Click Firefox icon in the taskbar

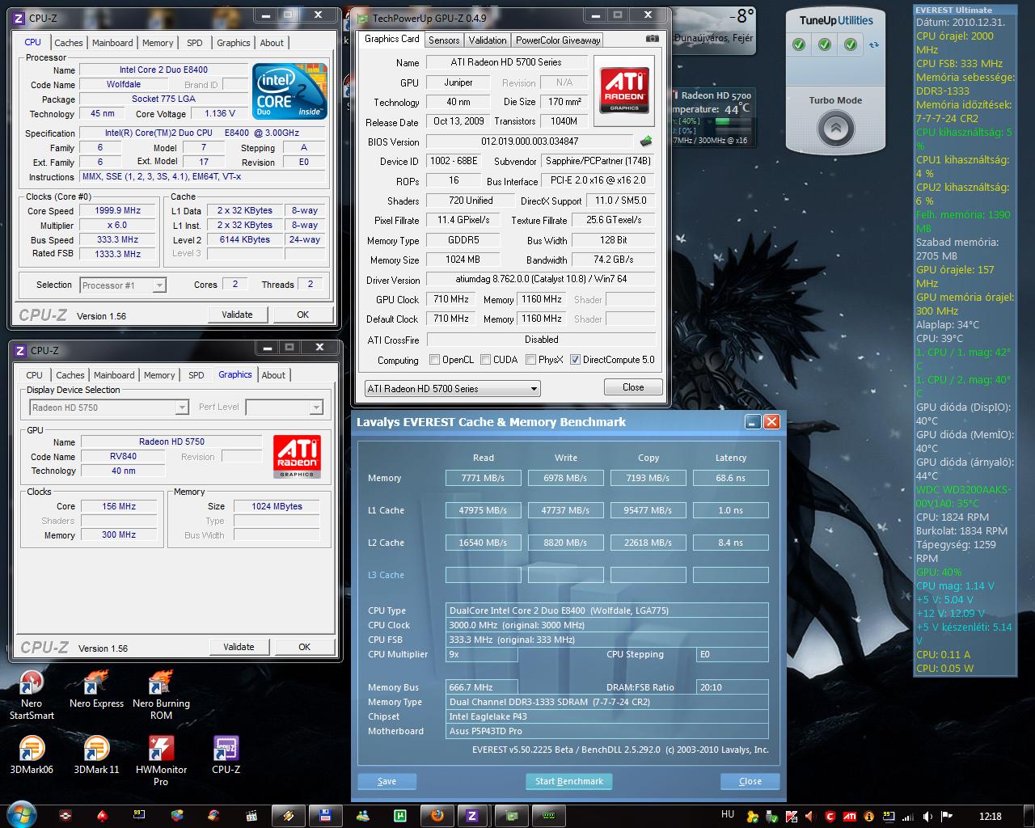(437, 815)
